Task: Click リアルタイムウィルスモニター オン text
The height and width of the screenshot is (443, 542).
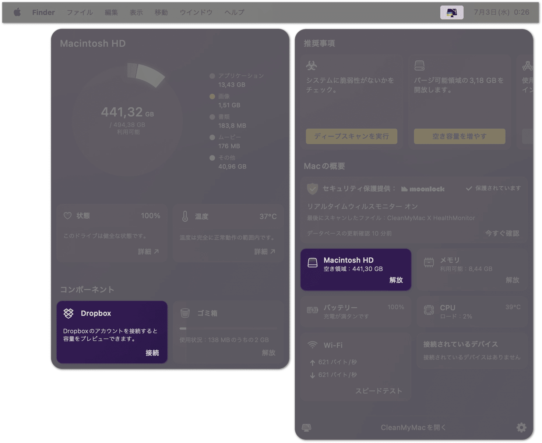Action: tap(363, 206)
